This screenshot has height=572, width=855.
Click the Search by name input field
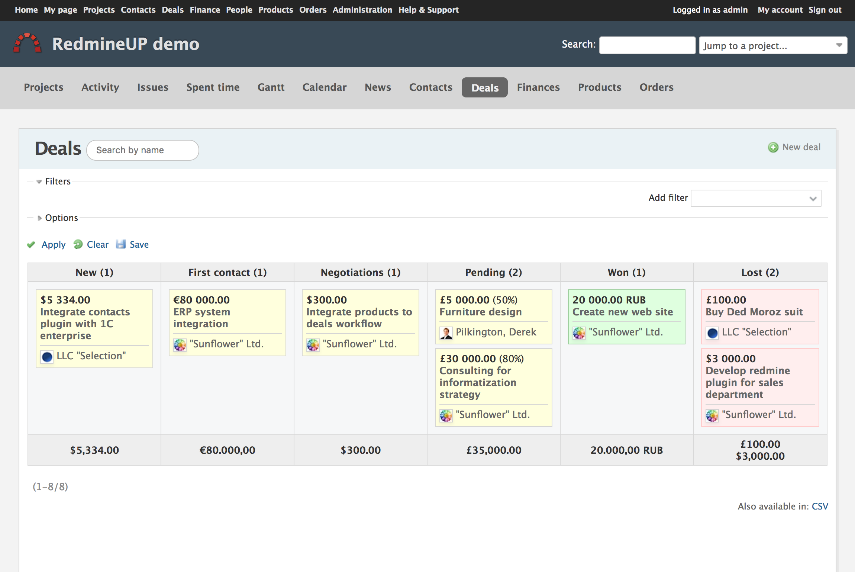[x=142, y=150]
